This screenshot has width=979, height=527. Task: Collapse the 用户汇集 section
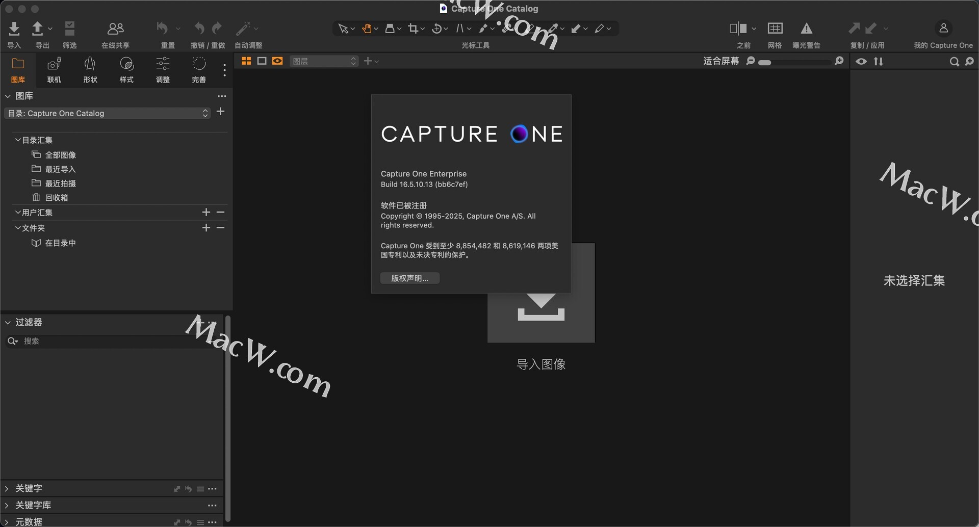point(18,212)
